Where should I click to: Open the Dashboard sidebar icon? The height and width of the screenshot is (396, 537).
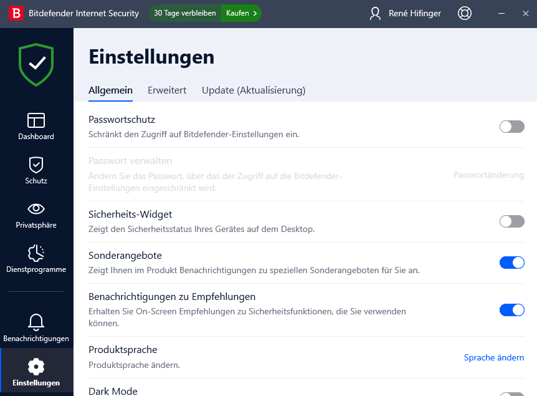(x=36, y=120)
